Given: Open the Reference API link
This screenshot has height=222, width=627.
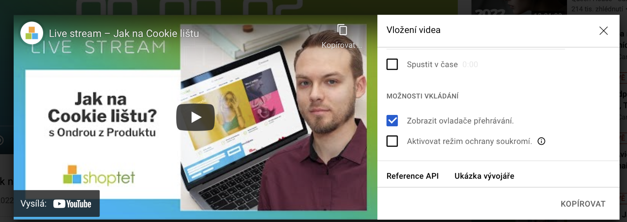Looking at the screenshot, I should click(x=413, y=176).
